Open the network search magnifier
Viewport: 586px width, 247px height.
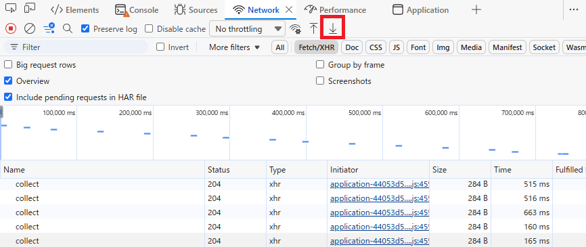(x=68, y=28)
